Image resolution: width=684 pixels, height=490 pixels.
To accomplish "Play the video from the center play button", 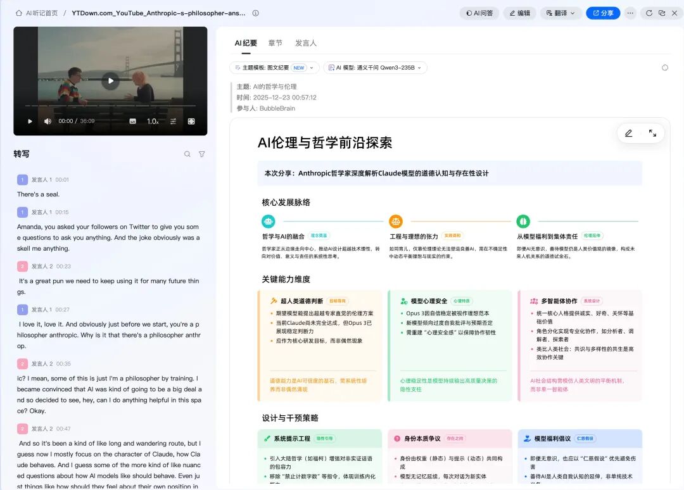I will (110, 80).
